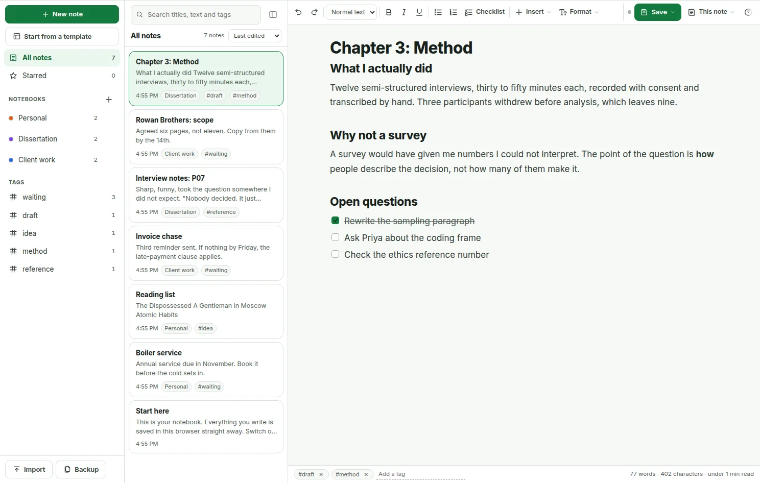Viewport: 760px width, 483px height.
Task: Check 'Check the ethics reference number'
Action: [335, 254]
